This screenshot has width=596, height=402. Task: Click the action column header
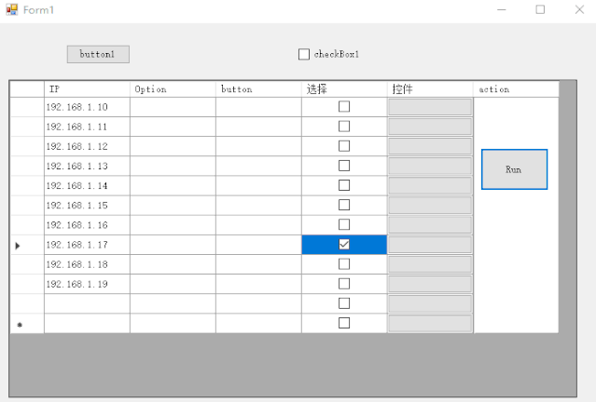coord(516,89)
